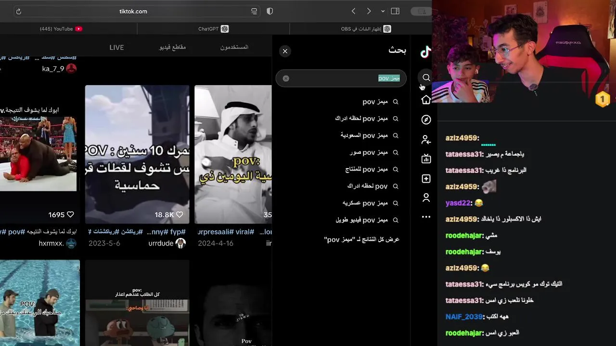Open the ka_7_9 profile avatar

[71, 69]
